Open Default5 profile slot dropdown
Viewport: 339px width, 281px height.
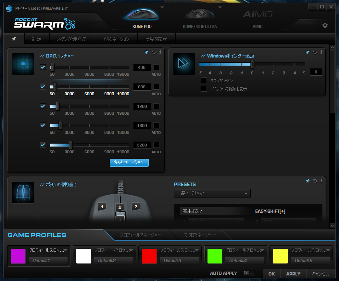[328, 250]
